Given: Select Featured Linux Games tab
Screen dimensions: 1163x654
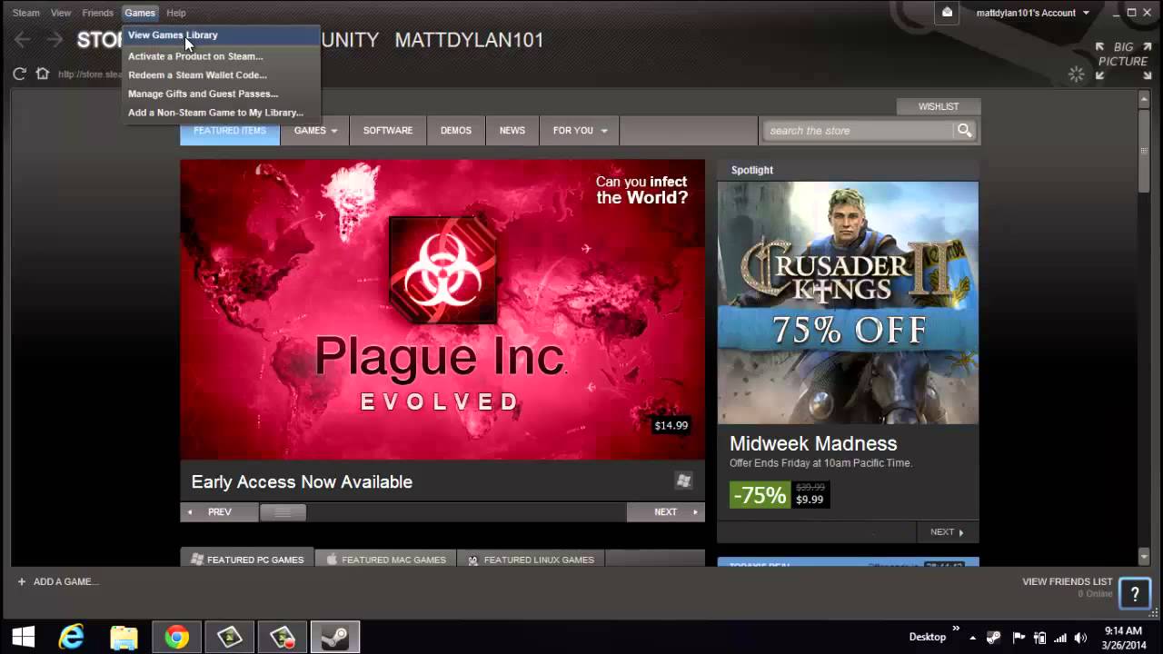Looking at the screenshot, I should point(530,559).
